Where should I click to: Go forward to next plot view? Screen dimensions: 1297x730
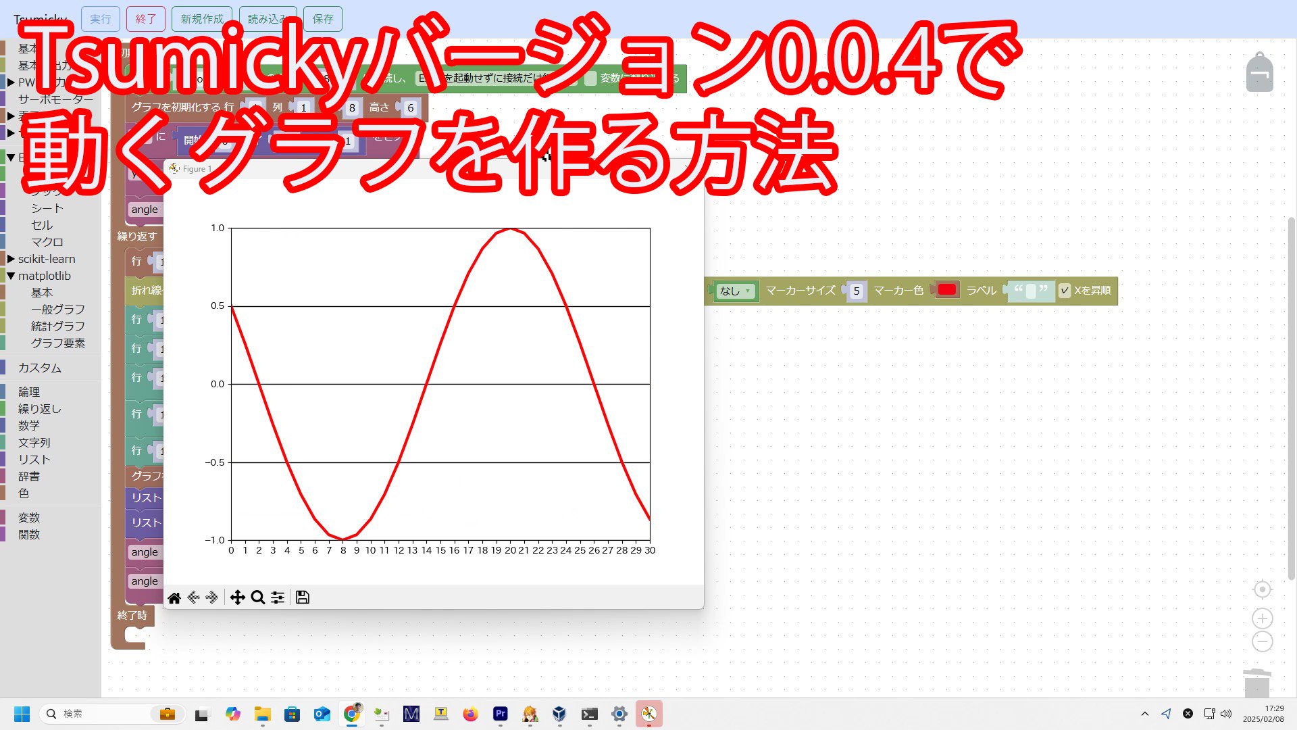pos(212,598)
